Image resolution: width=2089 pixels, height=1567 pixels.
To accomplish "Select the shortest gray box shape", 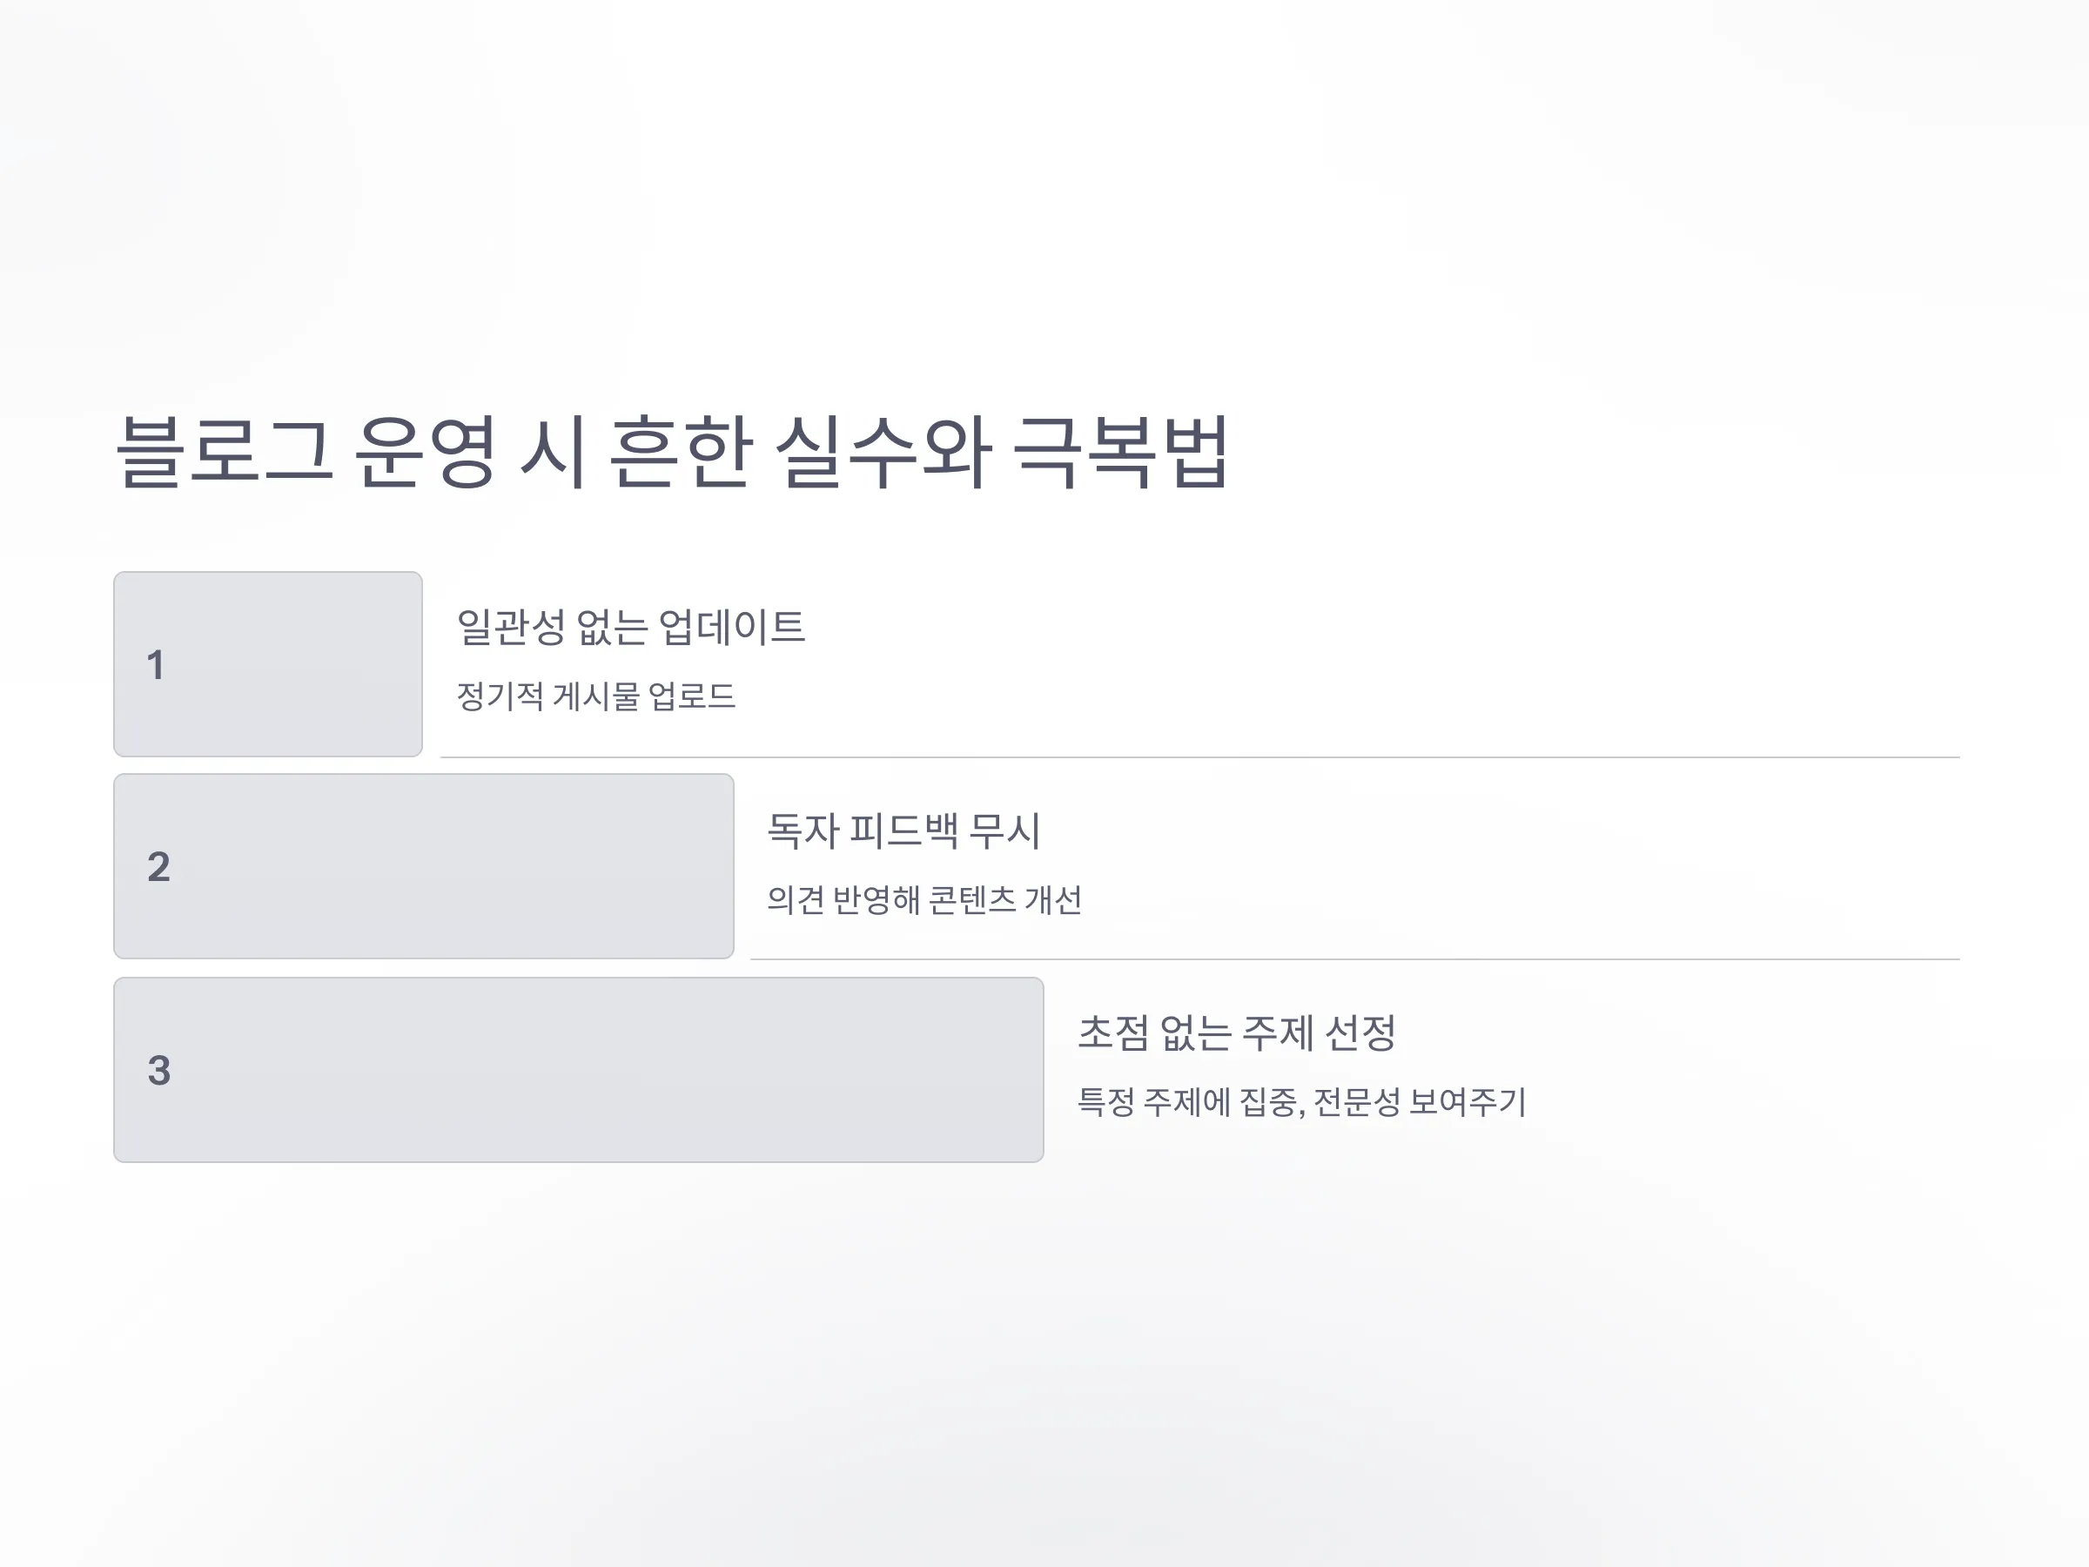I will 268,664.
